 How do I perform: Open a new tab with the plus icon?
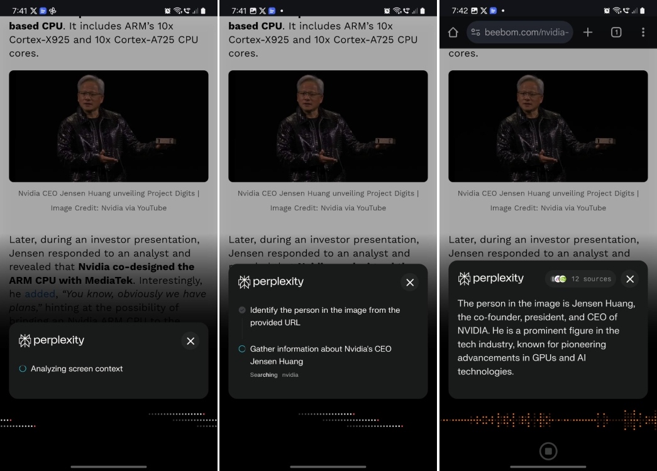click(588, 32)
